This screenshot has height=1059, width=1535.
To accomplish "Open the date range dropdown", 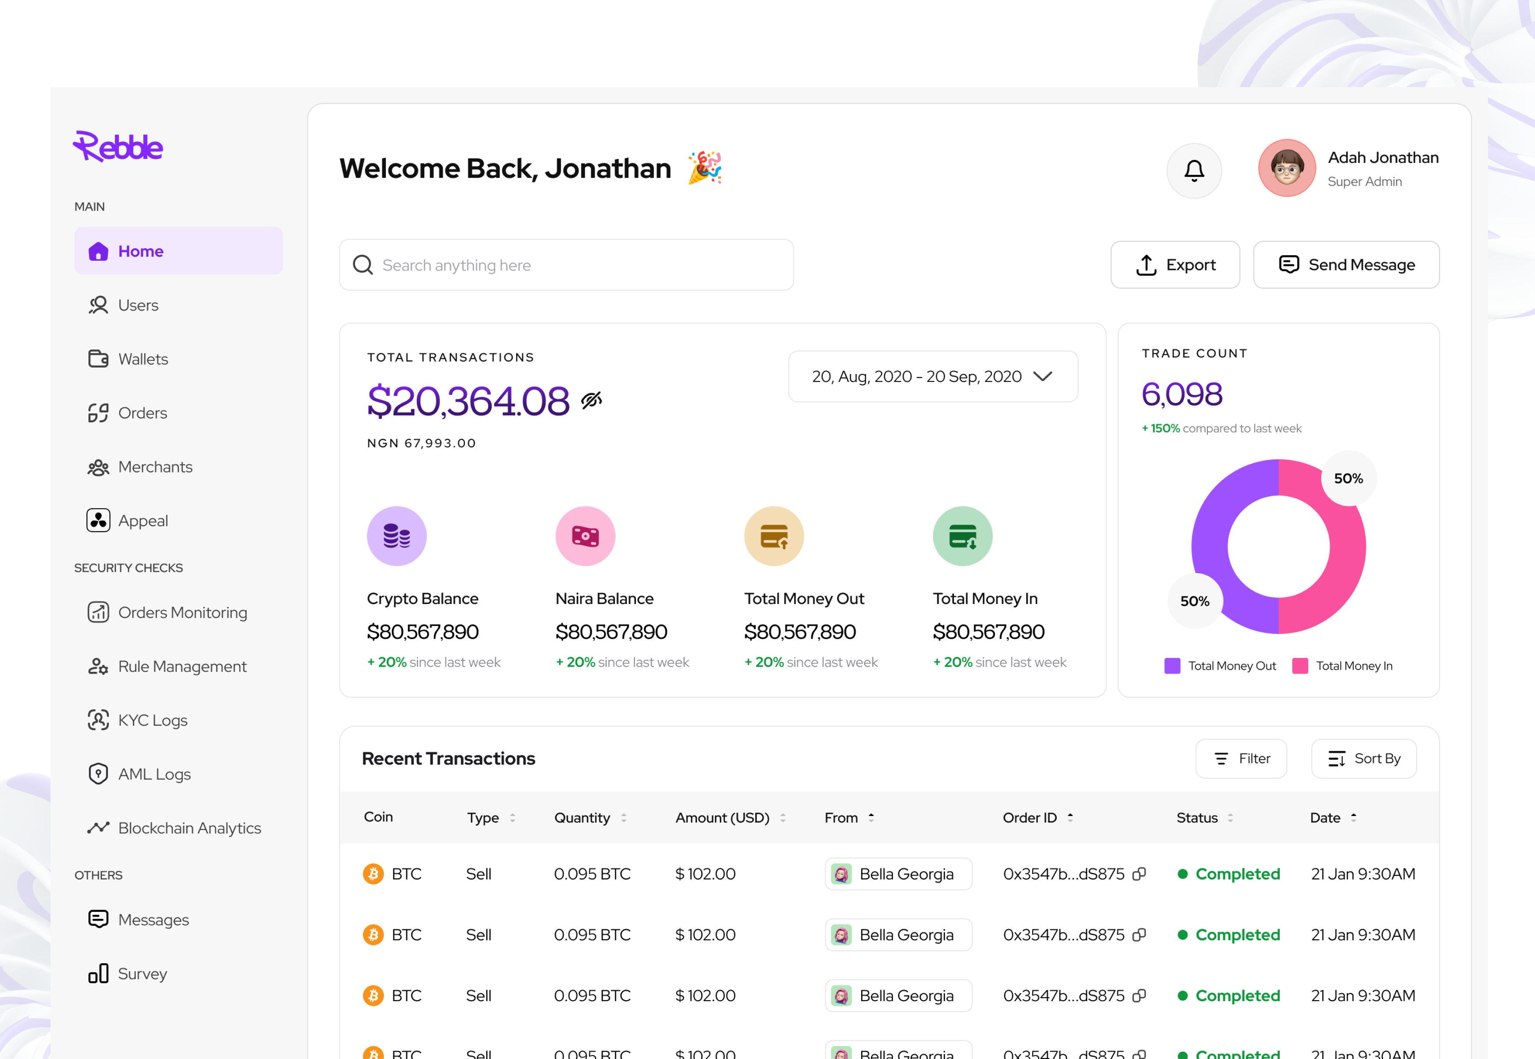I will 933,376.
